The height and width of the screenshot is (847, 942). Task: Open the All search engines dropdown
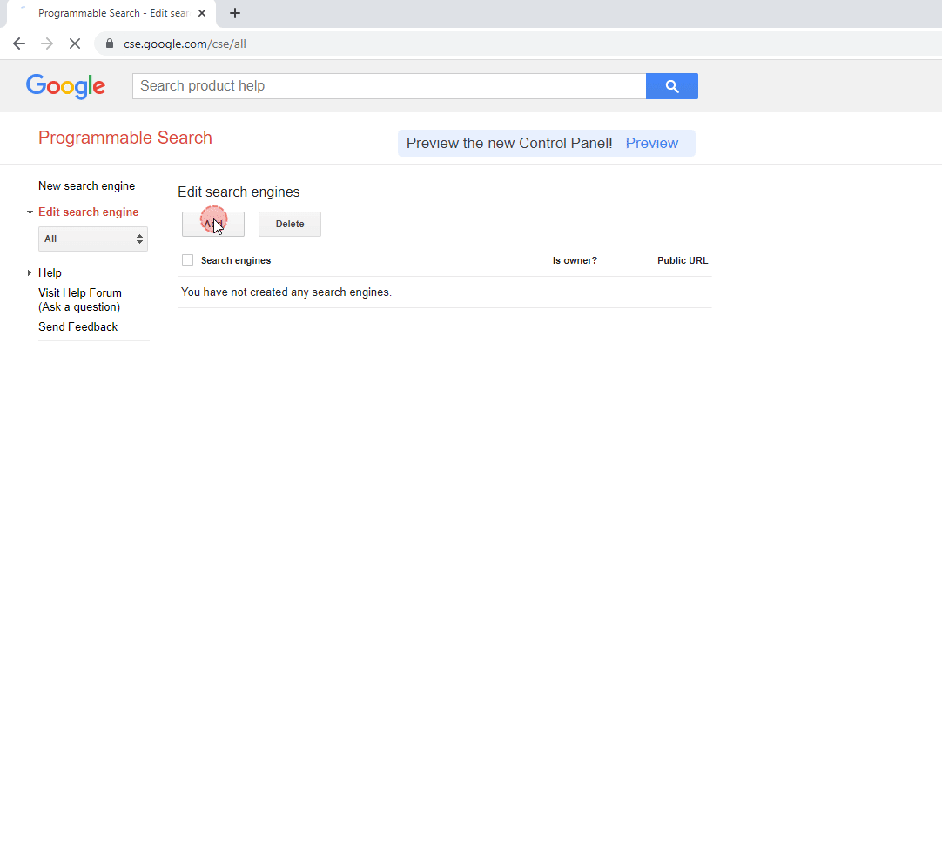click(x=92, y=239)
